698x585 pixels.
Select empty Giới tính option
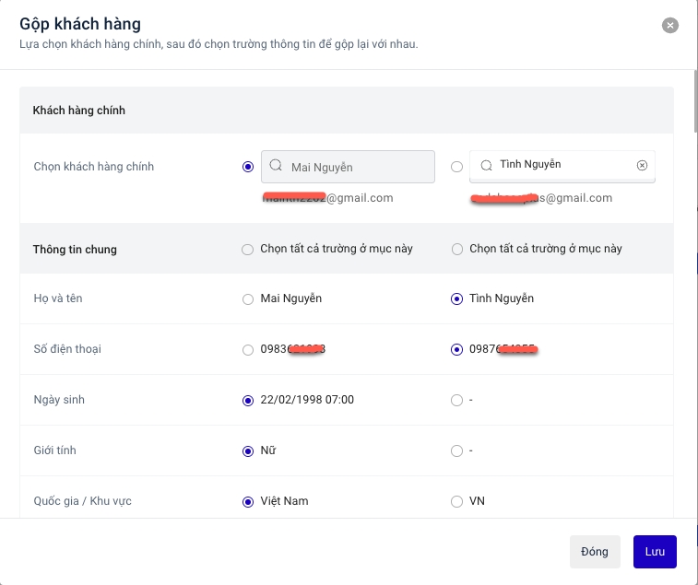[456, 451]
